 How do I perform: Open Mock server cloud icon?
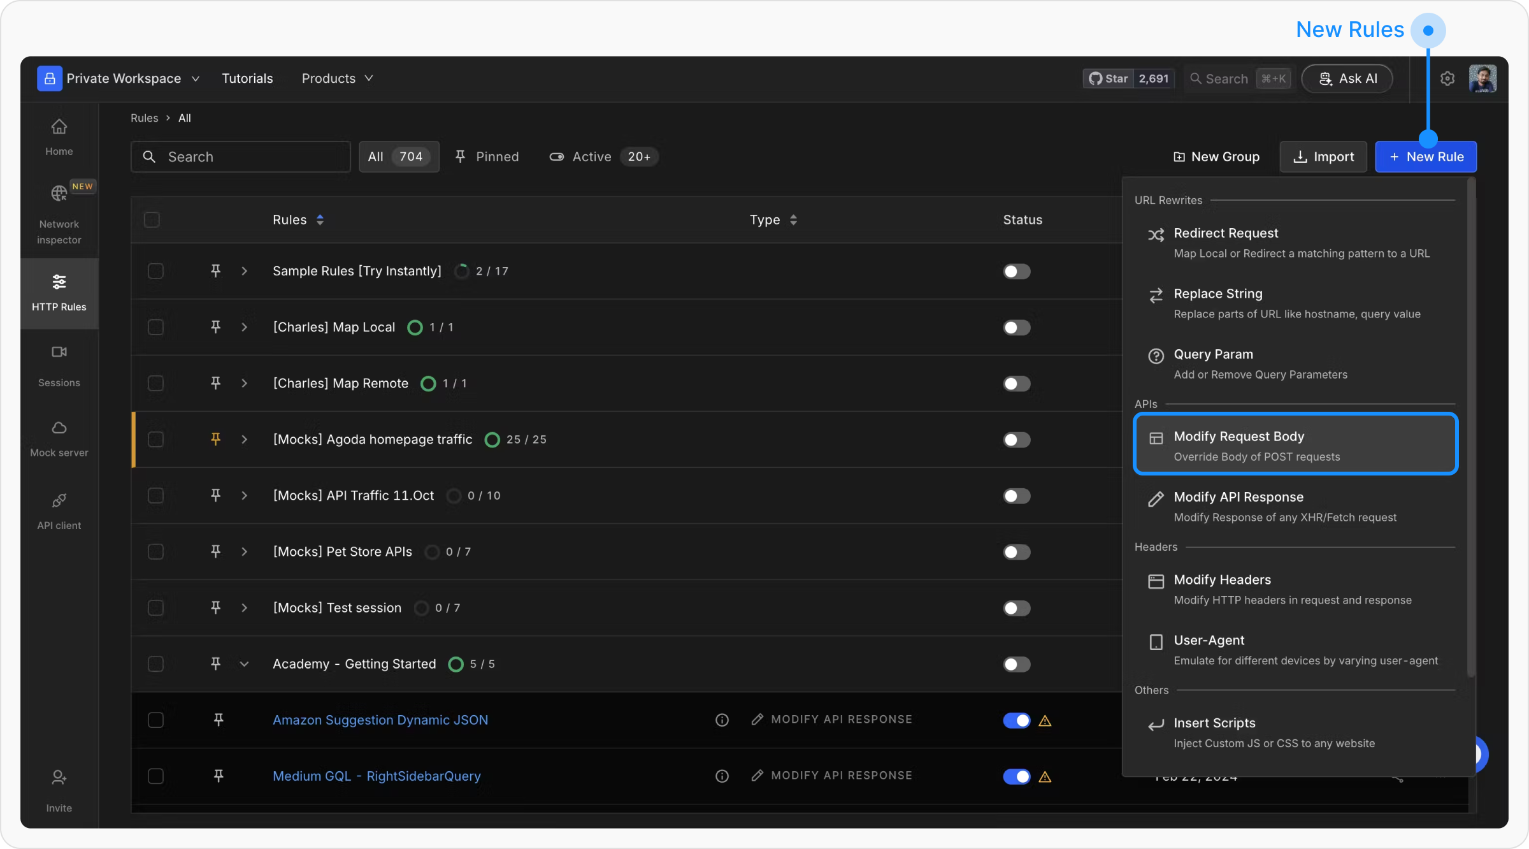pyautogui.click(x=59, y=428)
